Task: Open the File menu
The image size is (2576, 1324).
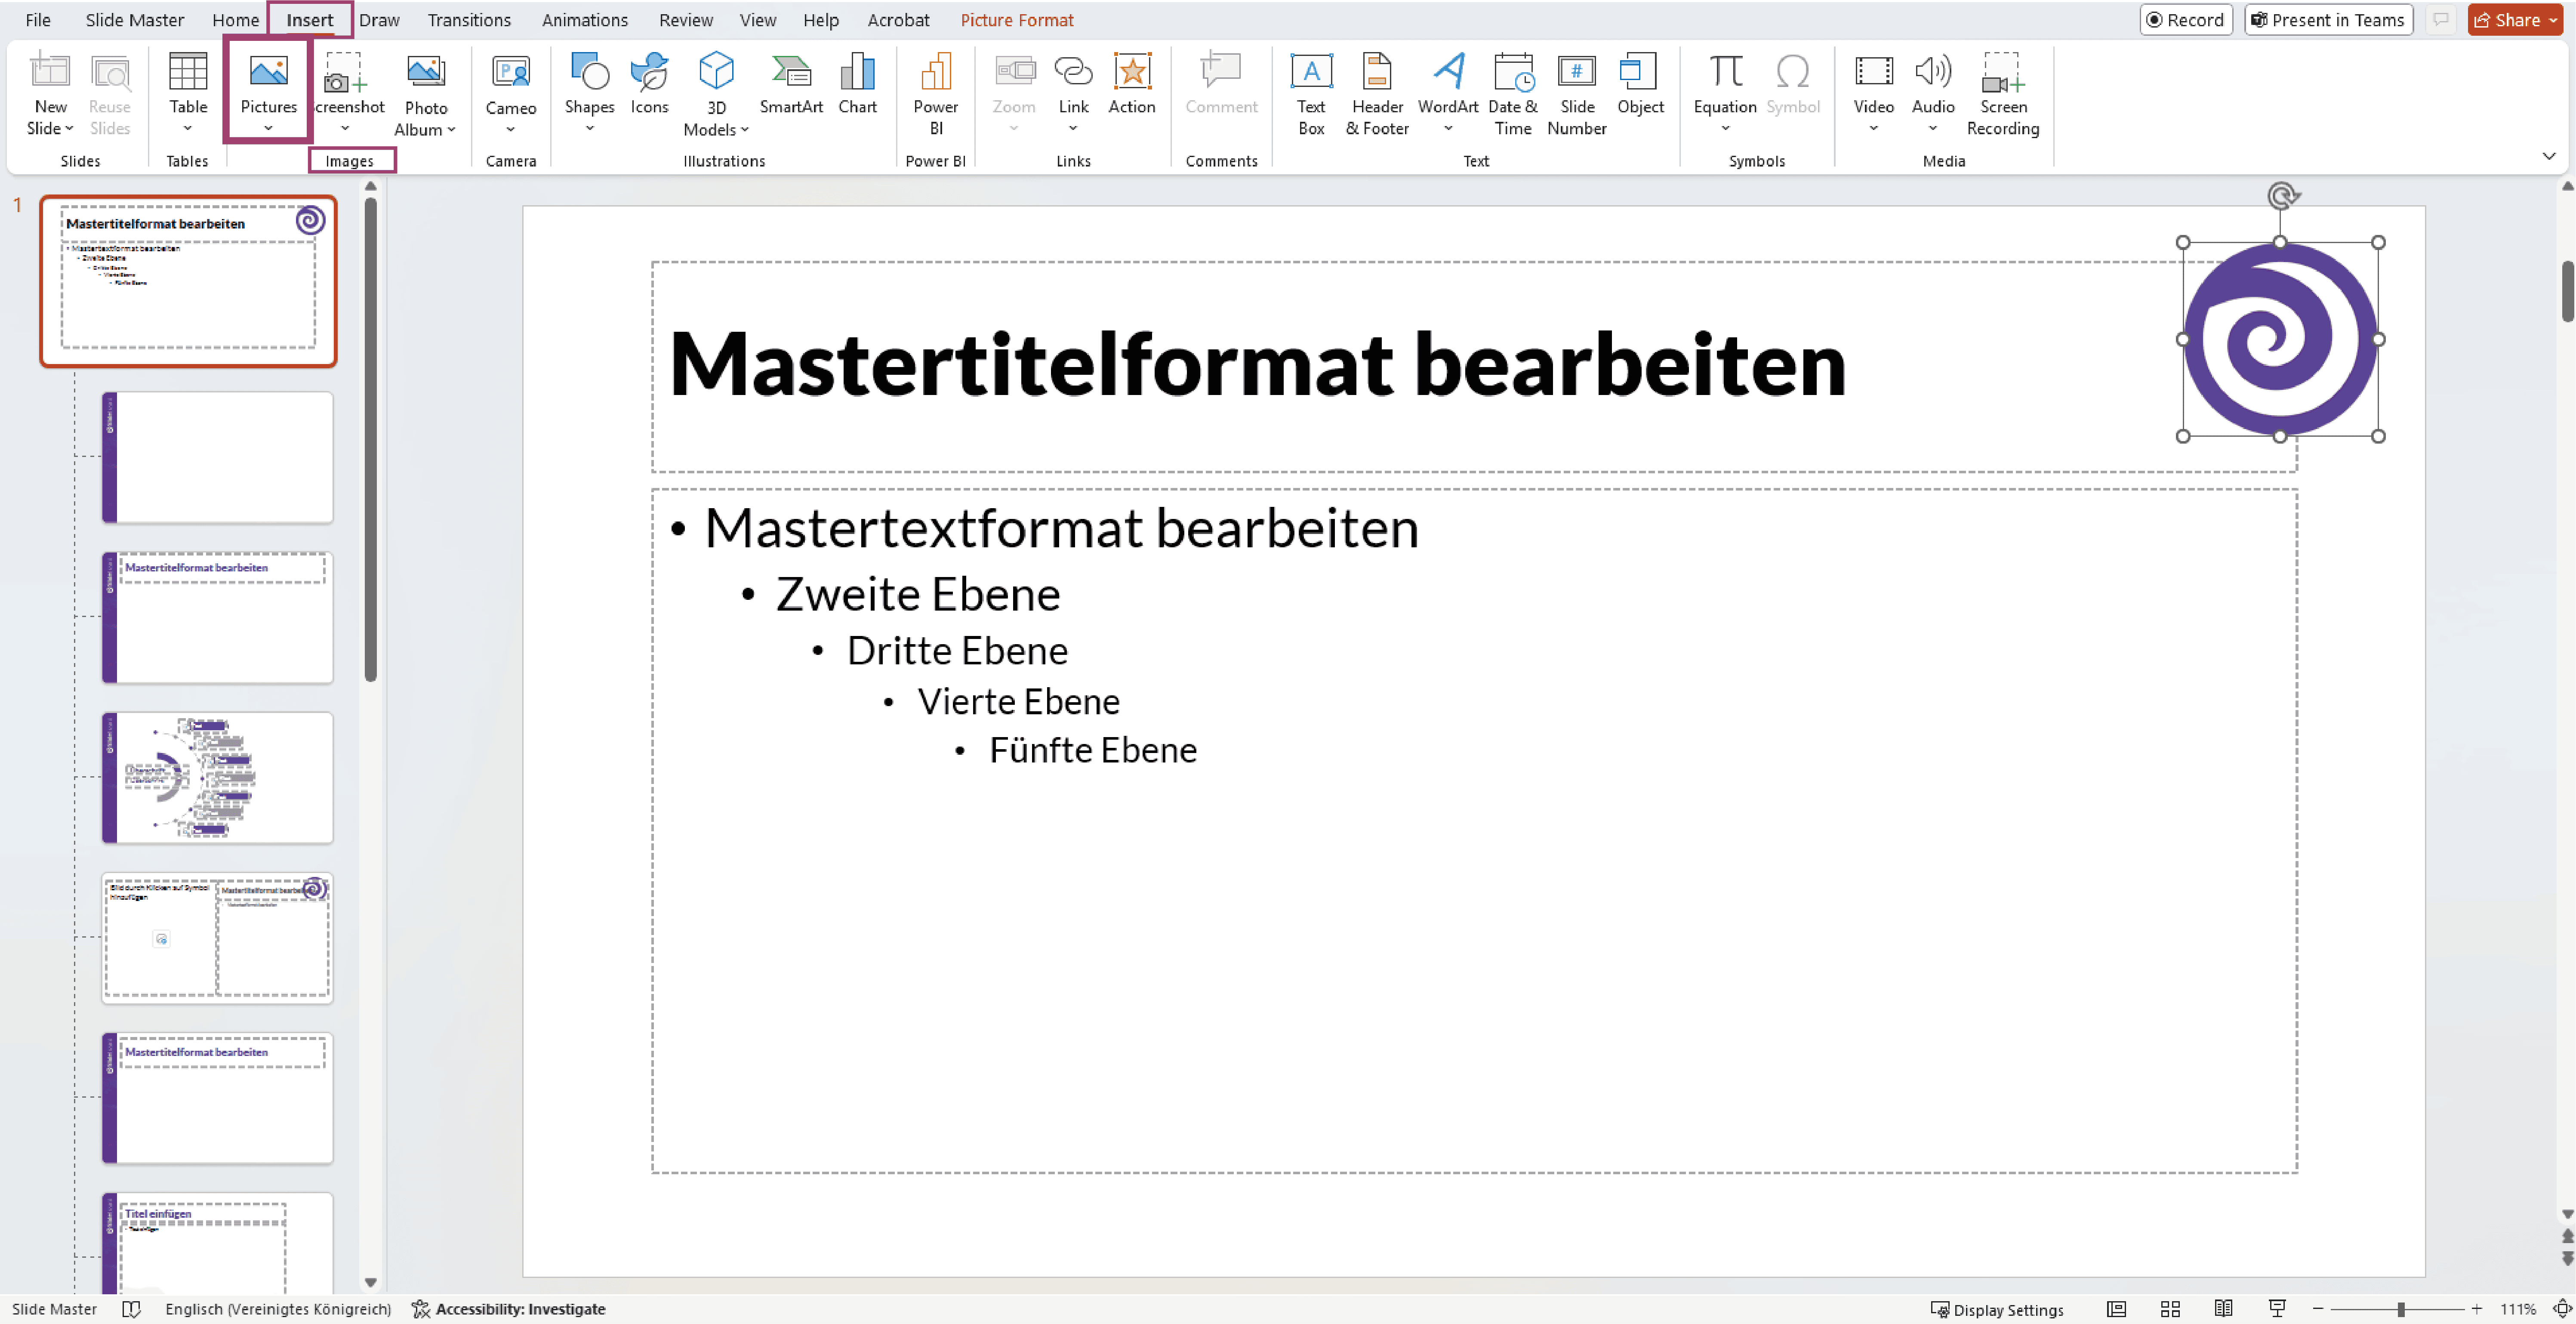Action: click(38, 20)
